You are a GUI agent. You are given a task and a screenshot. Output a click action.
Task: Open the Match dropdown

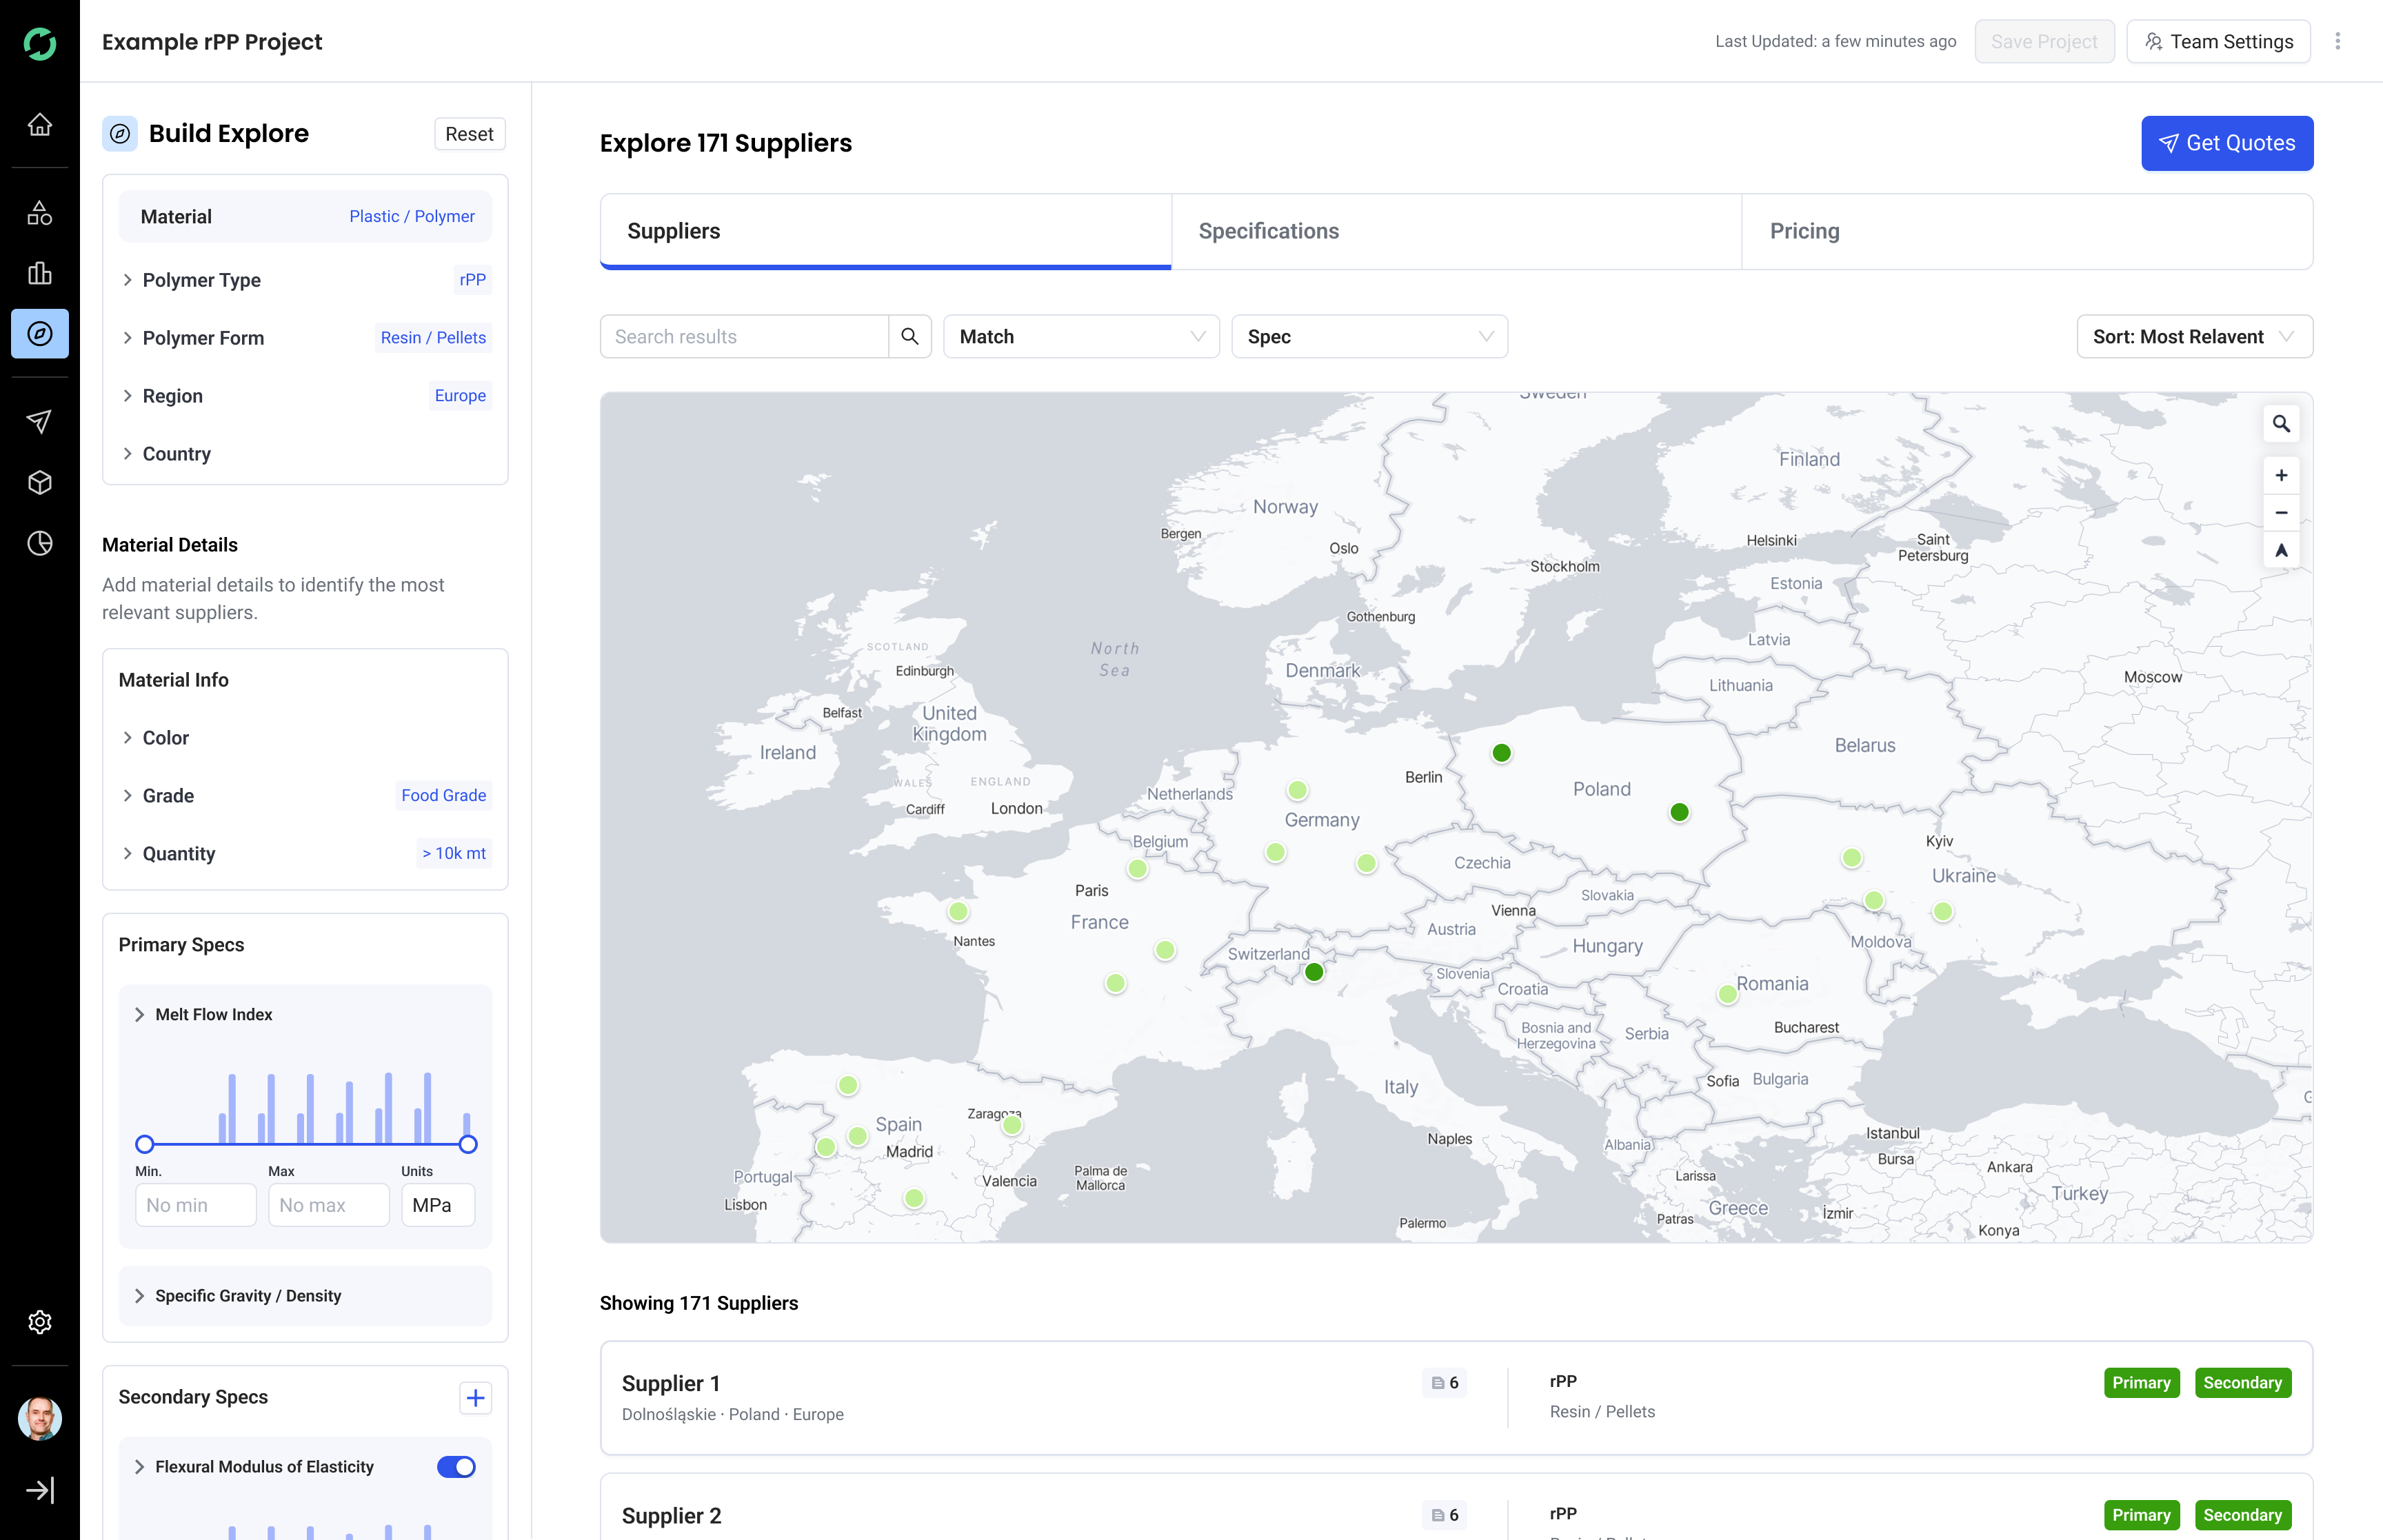(1081, 337)
